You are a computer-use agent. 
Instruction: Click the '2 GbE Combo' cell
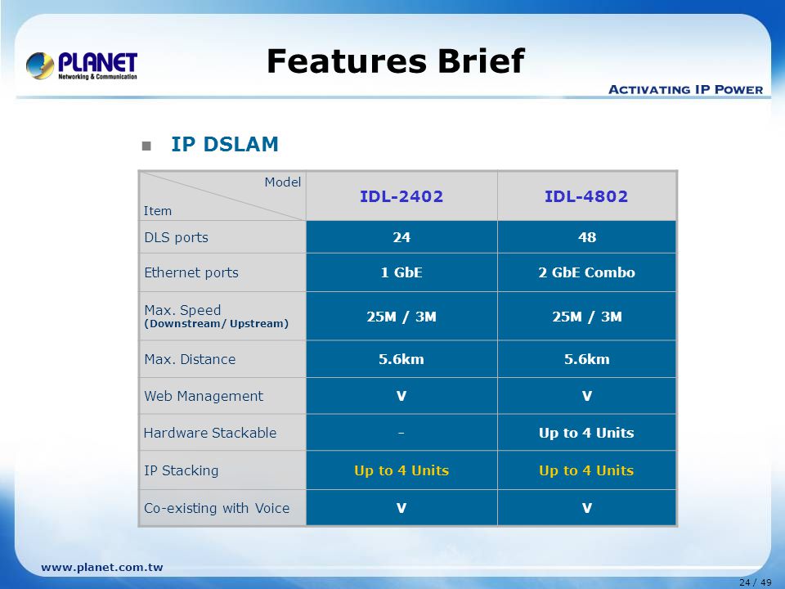pyautogui.click(x=587, y=272)
